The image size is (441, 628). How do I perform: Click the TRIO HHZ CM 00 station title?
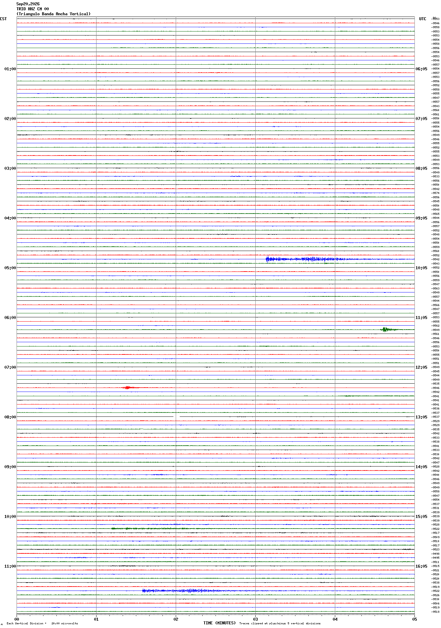tap(32, 9)
